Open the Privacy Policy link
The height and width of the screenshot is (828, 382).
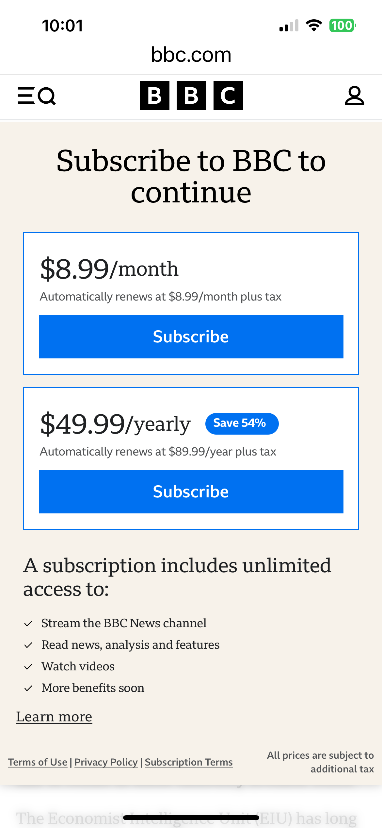(106, 762)
